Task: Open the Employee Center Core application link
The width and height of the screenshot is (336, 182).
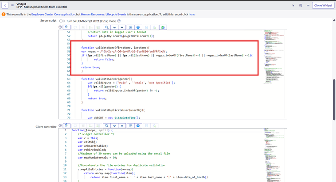Action: [53, 14]
